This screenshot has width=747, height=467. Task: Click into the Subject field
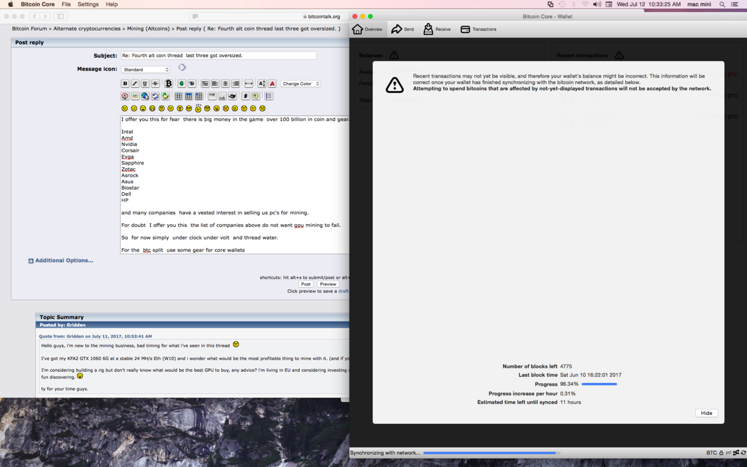click(x=218, y=55)
